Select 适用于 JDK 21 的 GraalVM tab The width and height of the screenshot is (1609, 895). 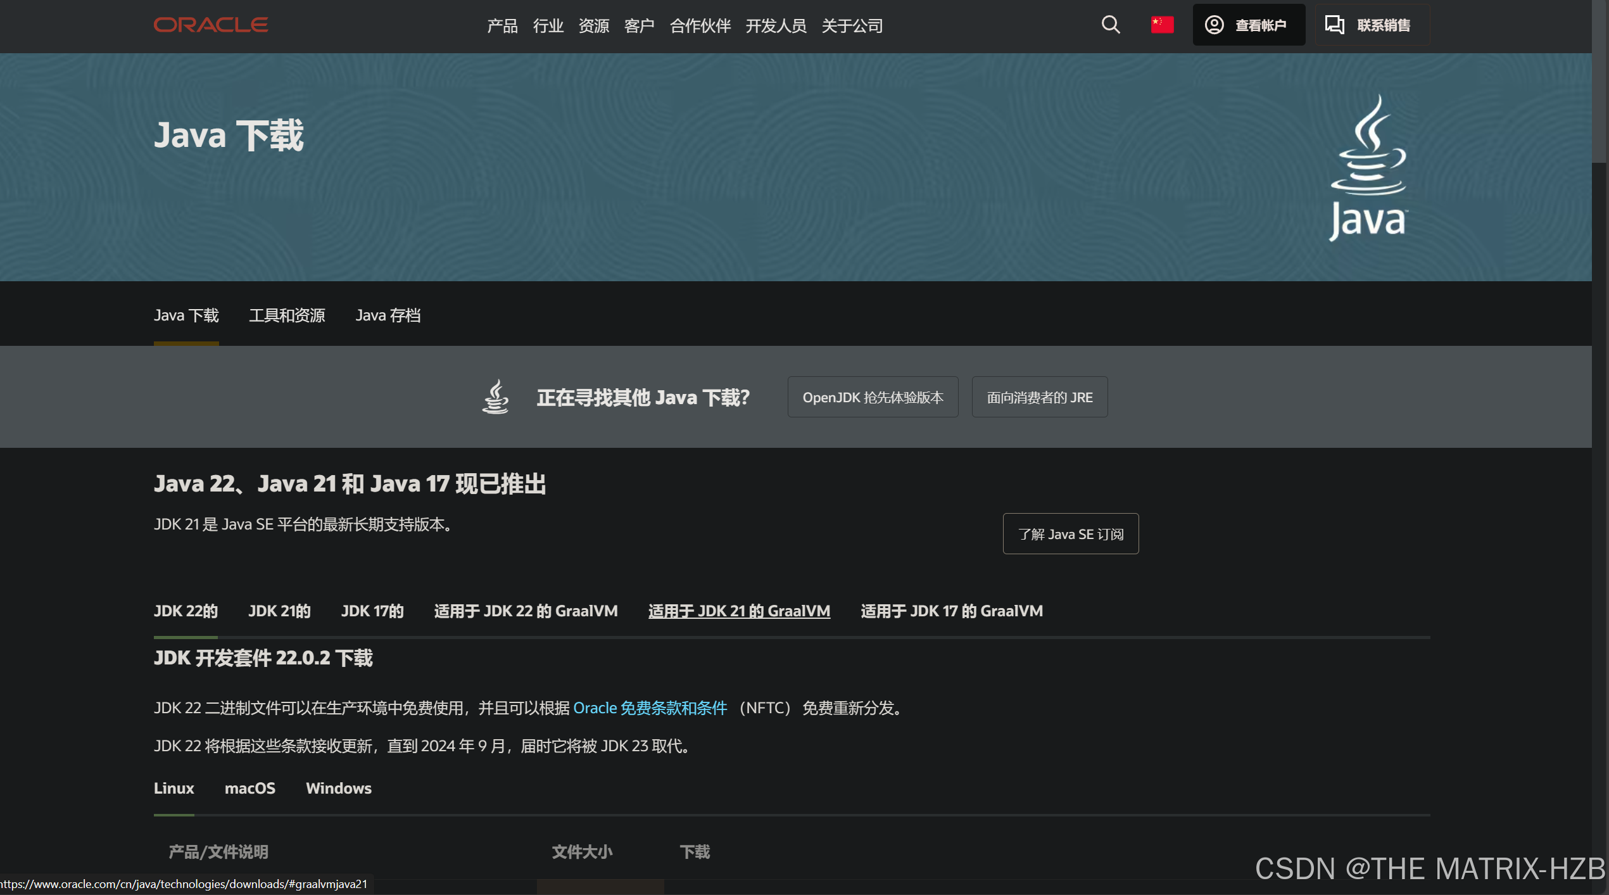pyautogui.click(x=739, y=611)
